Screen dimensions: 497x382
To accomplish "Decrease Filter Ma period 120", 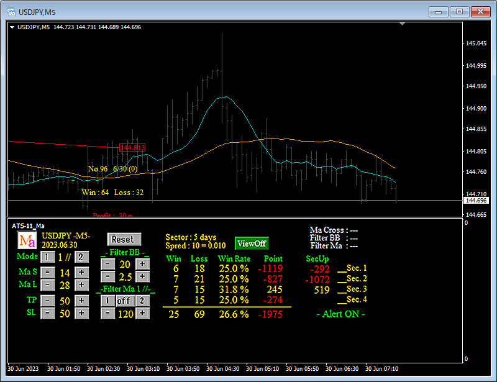I will click(x=107, y=314).
